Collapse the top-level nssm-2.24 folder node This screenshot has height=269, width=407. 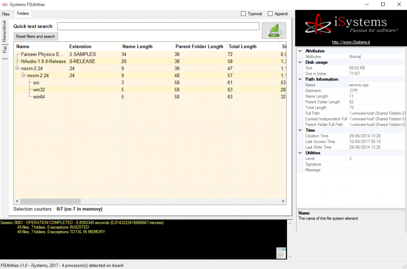[x=17, y=68]
